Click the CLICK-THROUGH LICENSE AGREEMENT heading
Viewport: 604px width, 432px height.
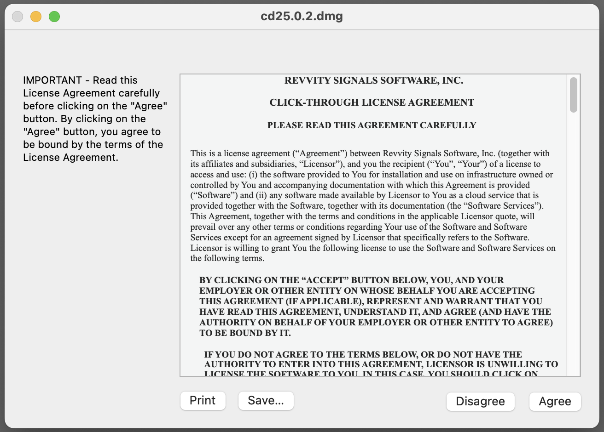tap(372, 102)
